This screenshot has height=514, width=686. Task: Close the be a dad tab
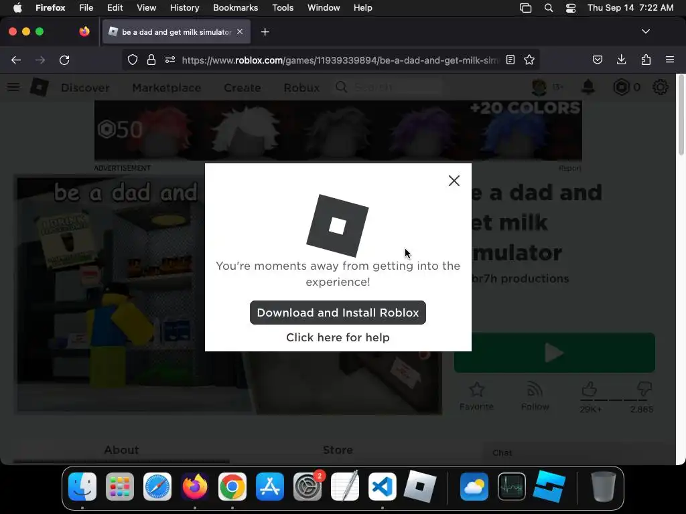pos(240,31)
